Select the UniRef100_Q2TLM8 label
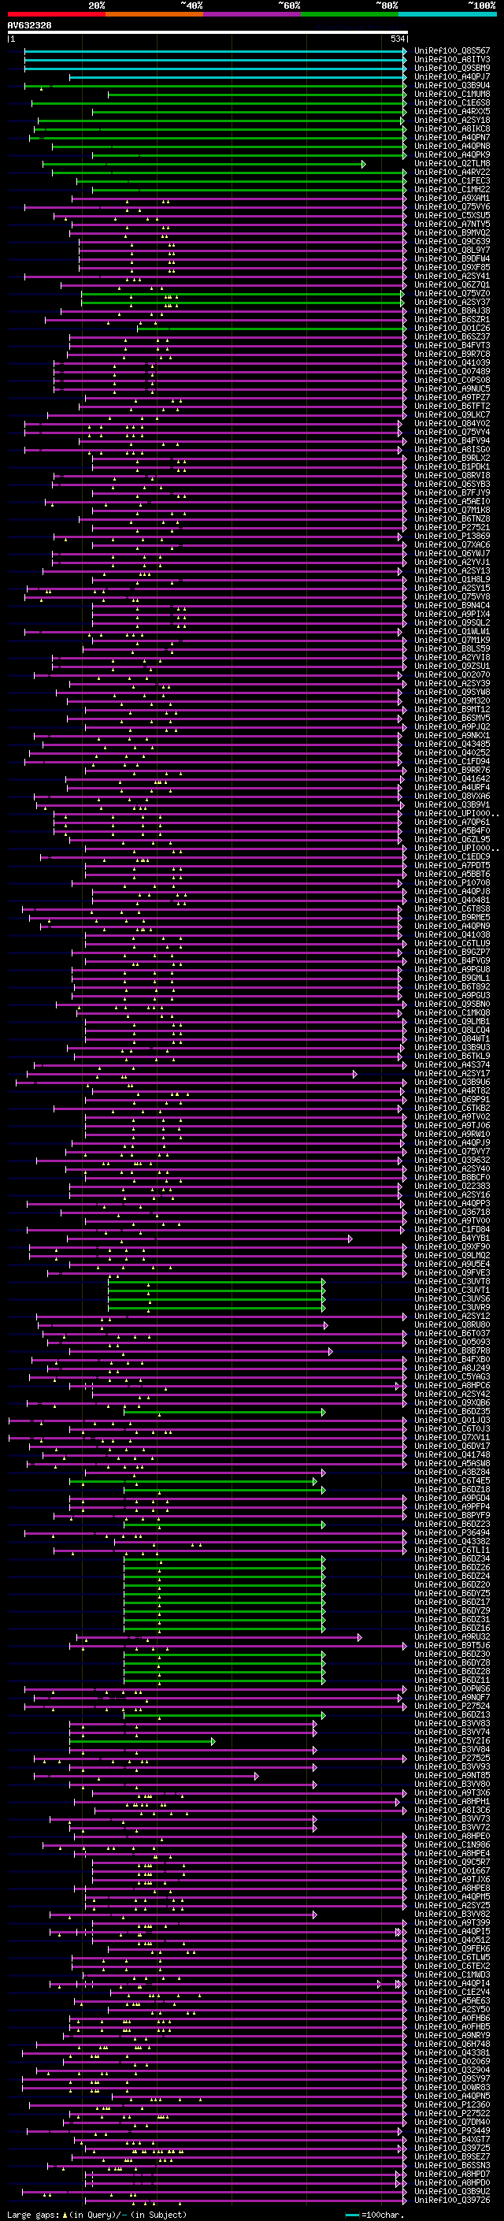The image size is (504, 2221). [x=452, y=164]
